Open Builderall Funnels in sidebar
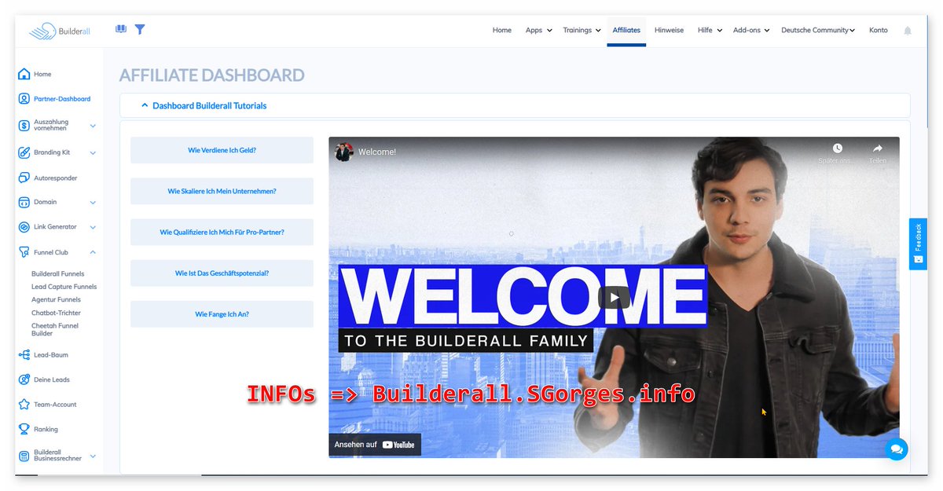943x491 pixels. 57,274
